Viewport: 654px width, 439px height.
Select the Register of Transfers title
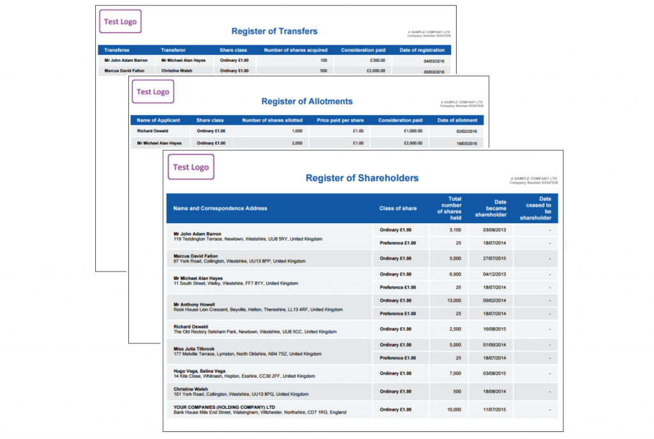274,31
